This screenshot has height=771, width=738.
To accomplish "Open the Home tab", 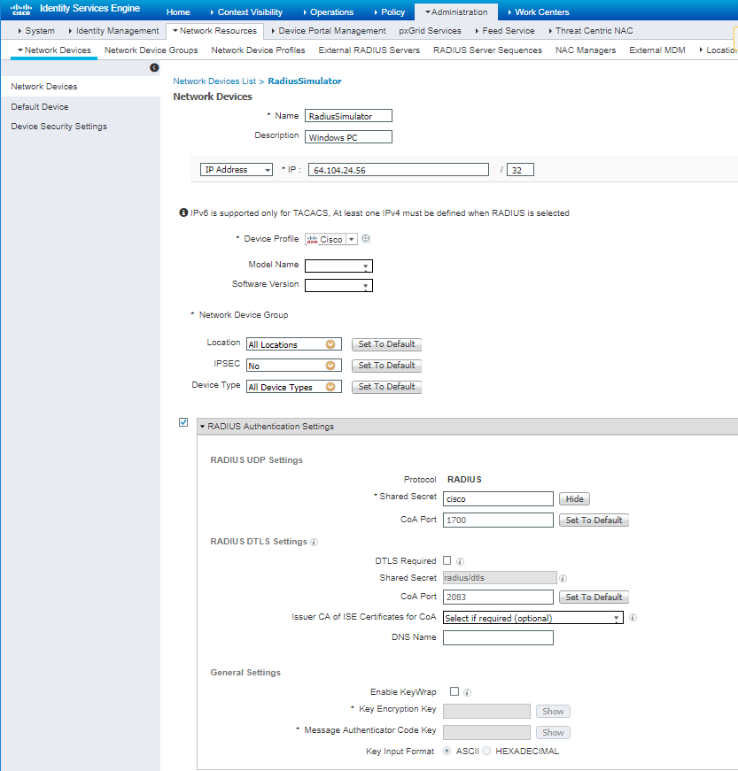I will pyautogui.click(x=178, y=12).
